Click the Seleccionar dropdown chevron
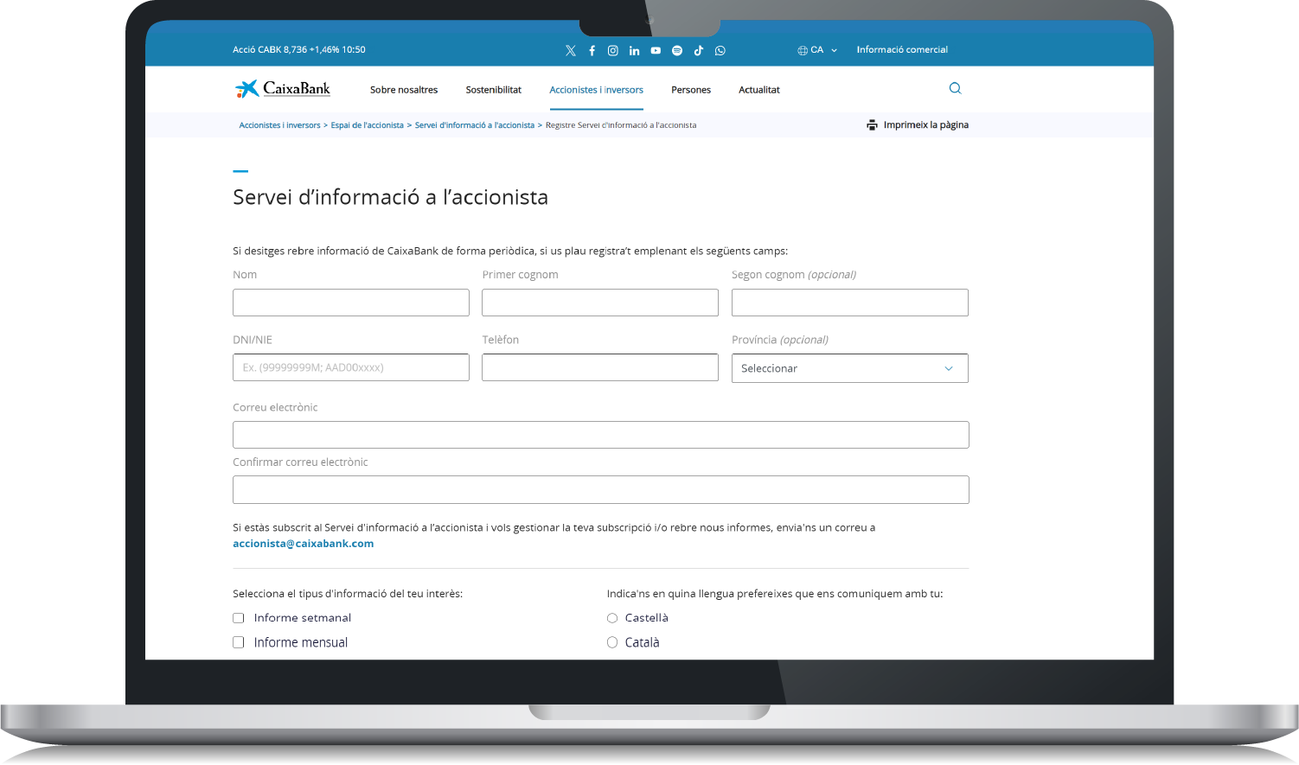1299x765 pixels. click(948, 368)
